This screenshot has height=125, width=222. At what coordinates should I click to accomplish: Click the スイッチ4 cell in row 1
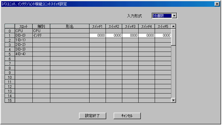(147, 35)
